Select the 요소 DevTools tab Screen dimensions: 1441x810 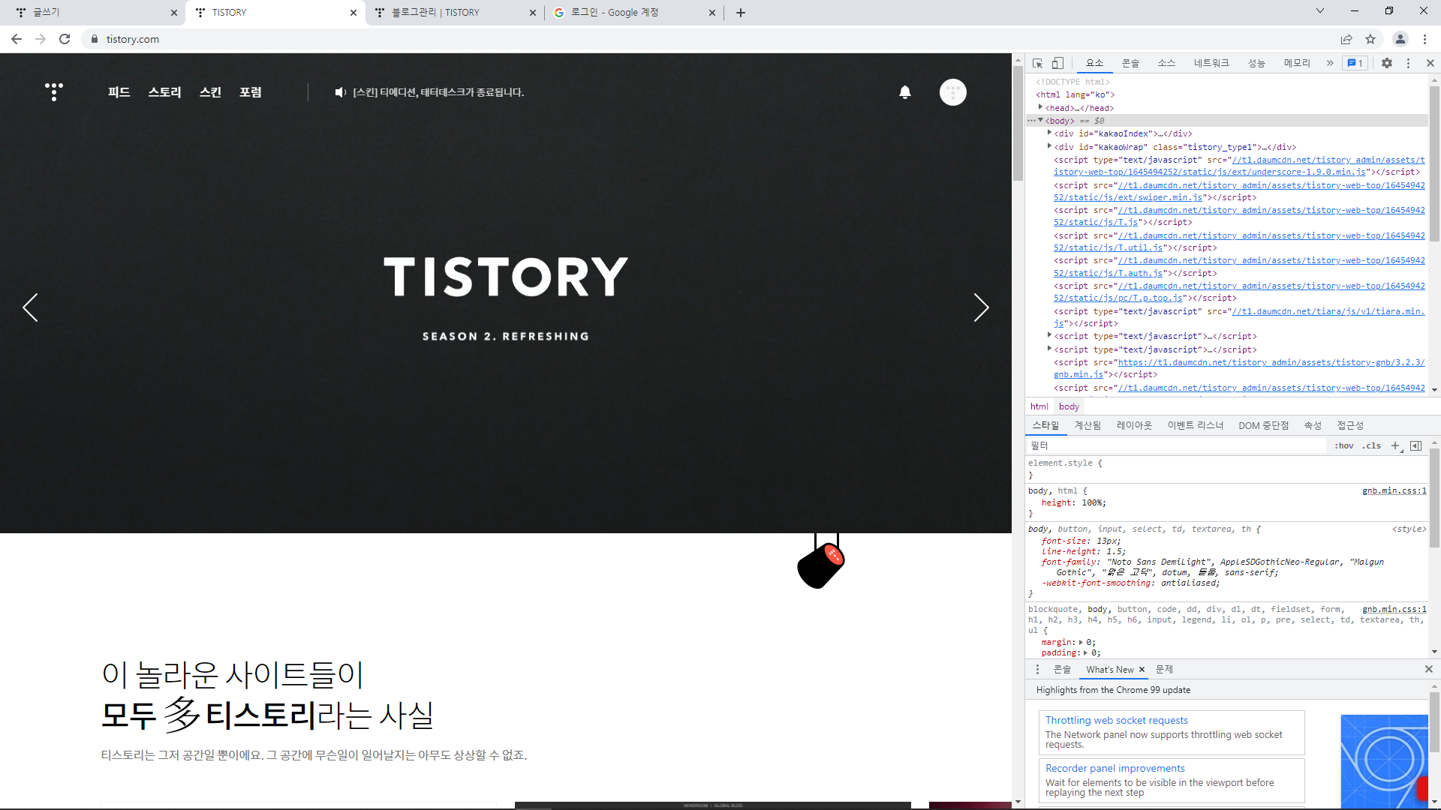1094,63
